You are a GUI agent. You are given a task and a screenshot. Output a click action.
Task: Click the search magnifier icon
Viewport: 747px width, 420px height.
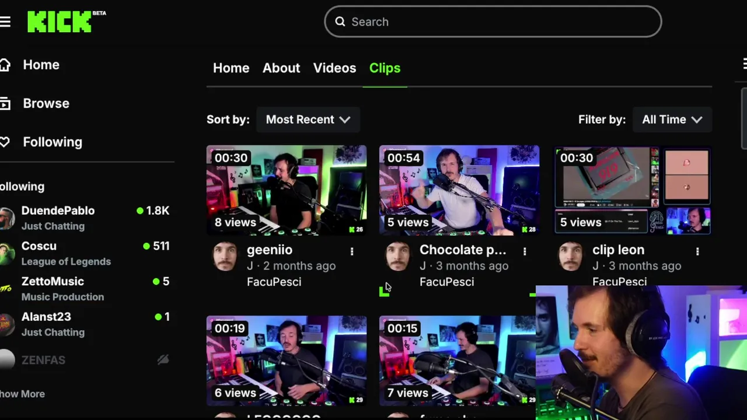pyautogui.click(x=340, y=22)
